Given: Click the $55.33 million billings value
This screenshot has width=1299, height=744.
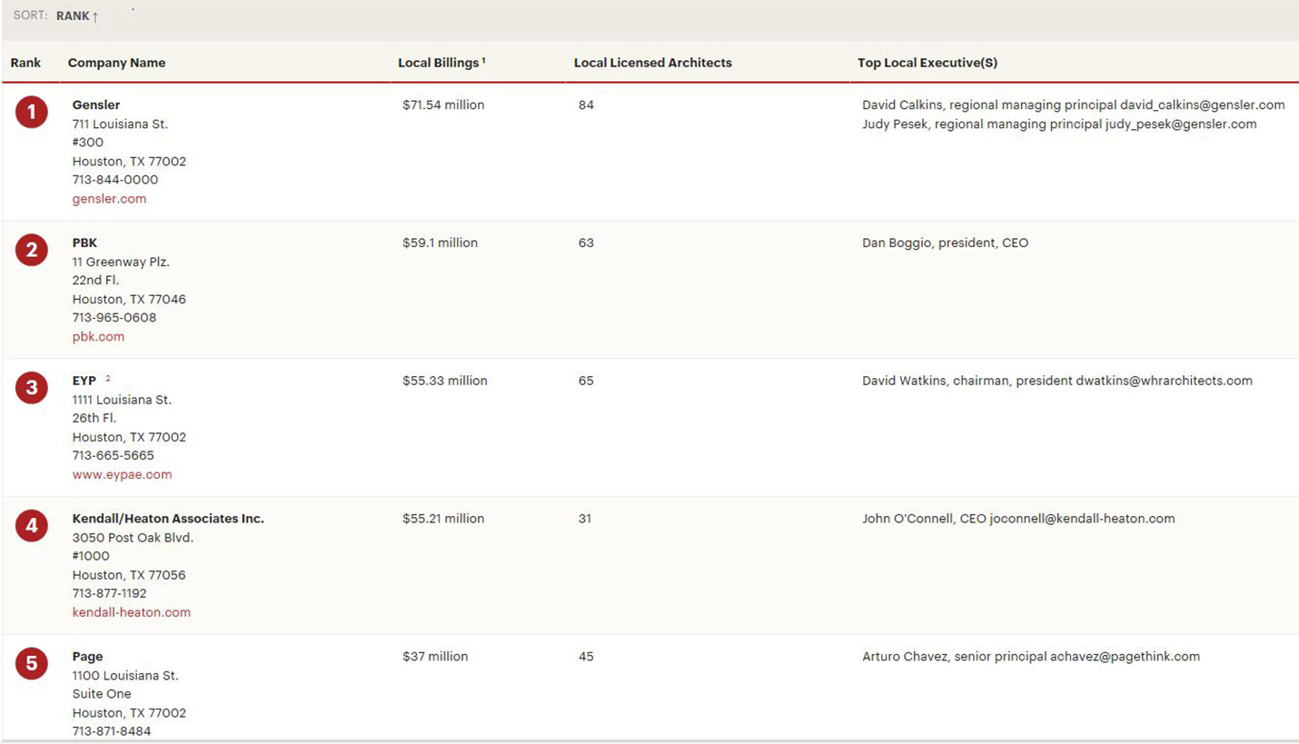Looking at the screenshot, I should click(x=445, y=382).
